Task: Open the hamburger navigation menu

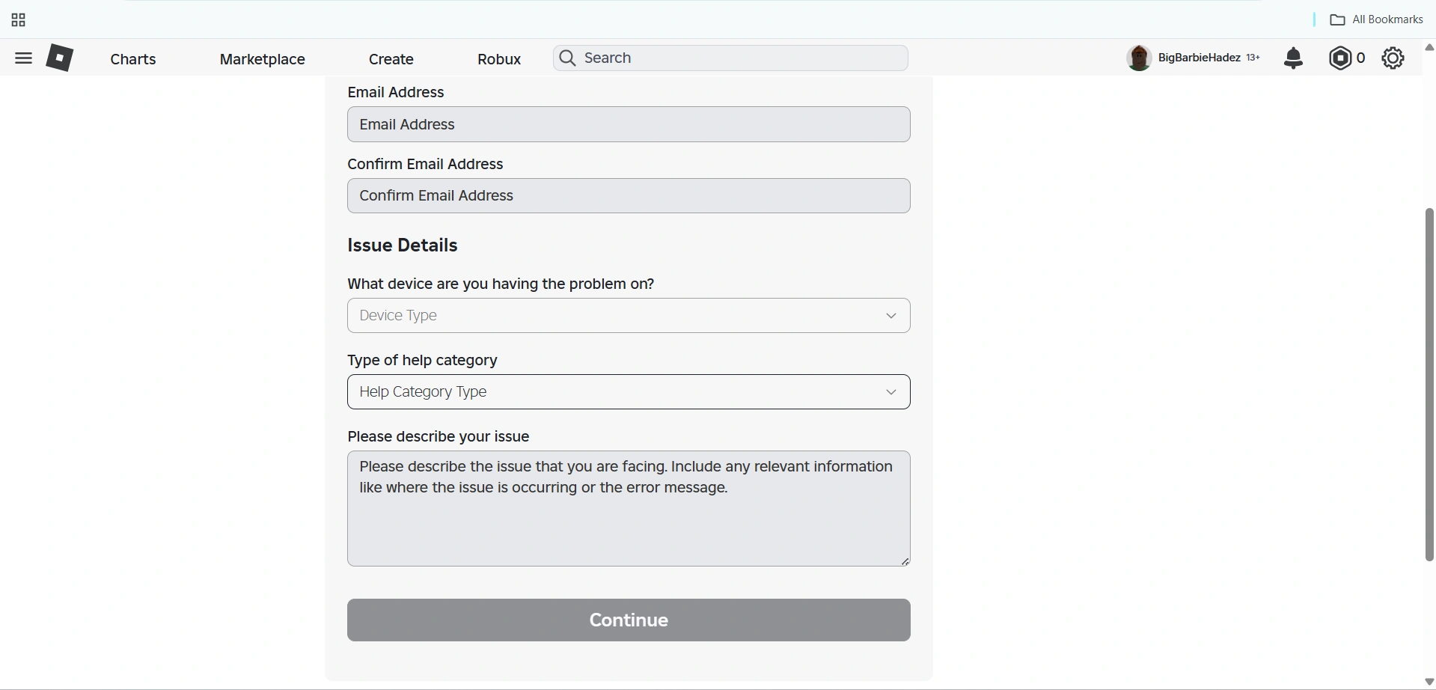Action: [x=23, y=58]
